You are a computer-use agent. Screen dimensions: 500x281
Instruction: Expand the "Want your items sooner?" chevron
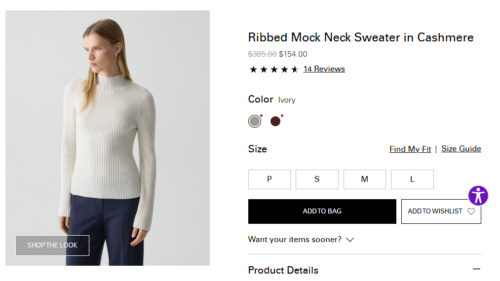coord(350,240)
